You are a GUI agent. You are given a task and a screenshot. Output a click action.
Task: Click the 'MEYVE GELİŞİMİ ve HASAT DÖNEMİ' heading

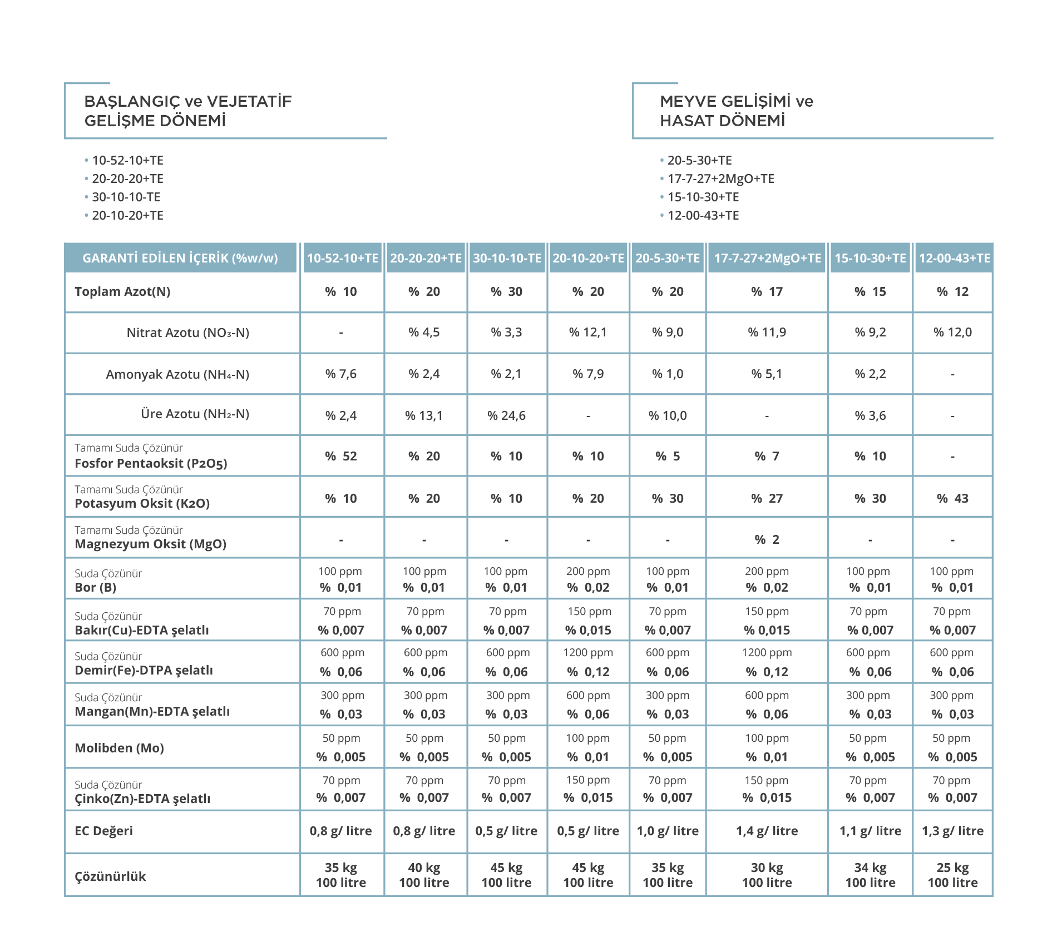click(x=737, y=111)
